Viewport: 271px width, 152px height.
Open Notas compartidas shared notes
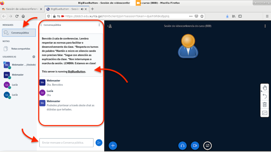19,49
